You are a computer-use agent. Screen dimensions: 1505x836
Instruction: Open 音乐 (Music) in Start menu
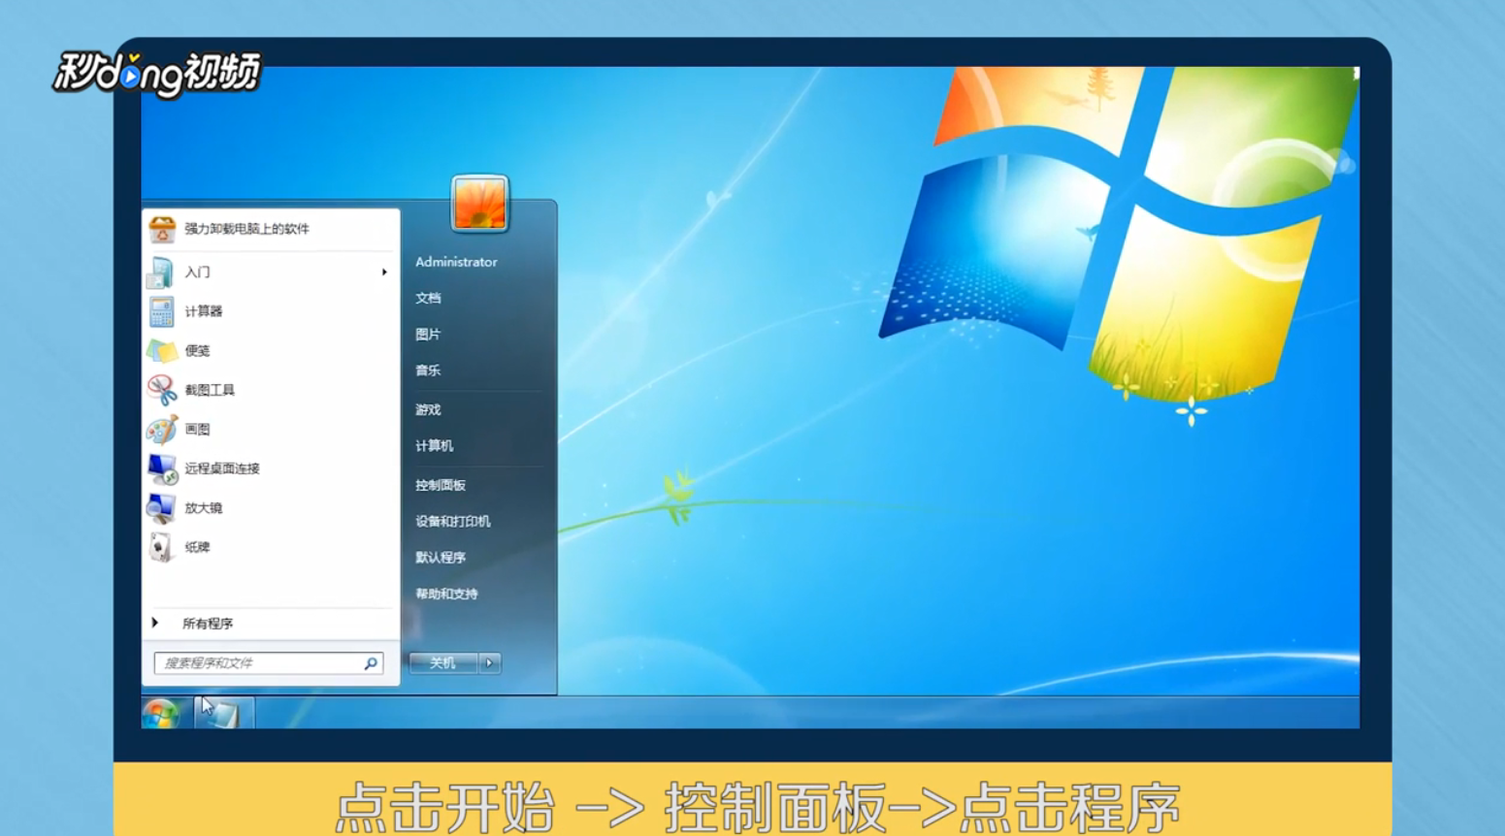[428, 370]
